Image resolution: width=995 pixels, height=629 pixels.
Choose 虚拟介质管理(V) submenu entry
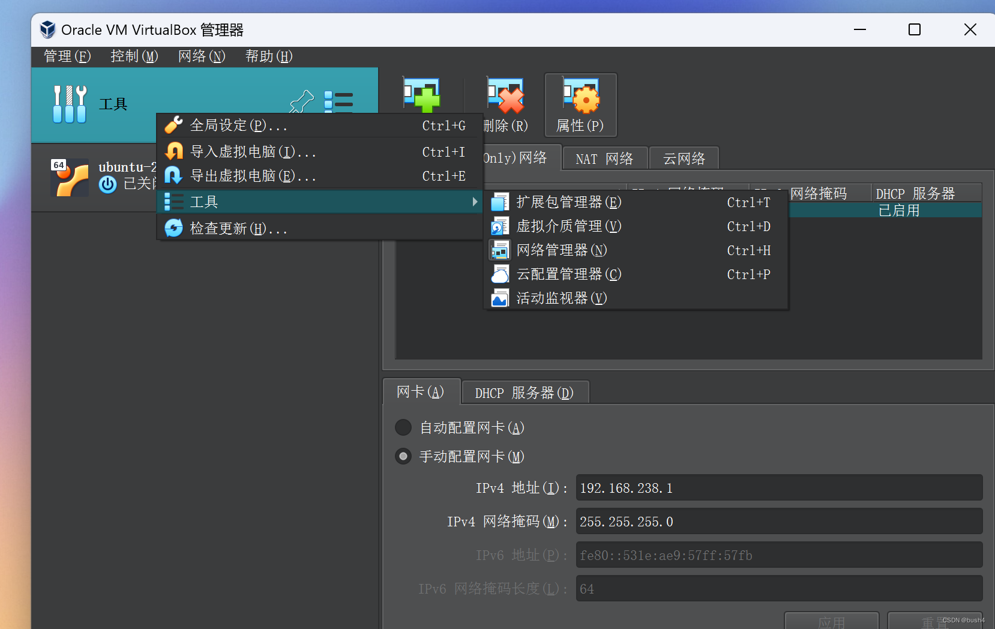pos(636,226)
